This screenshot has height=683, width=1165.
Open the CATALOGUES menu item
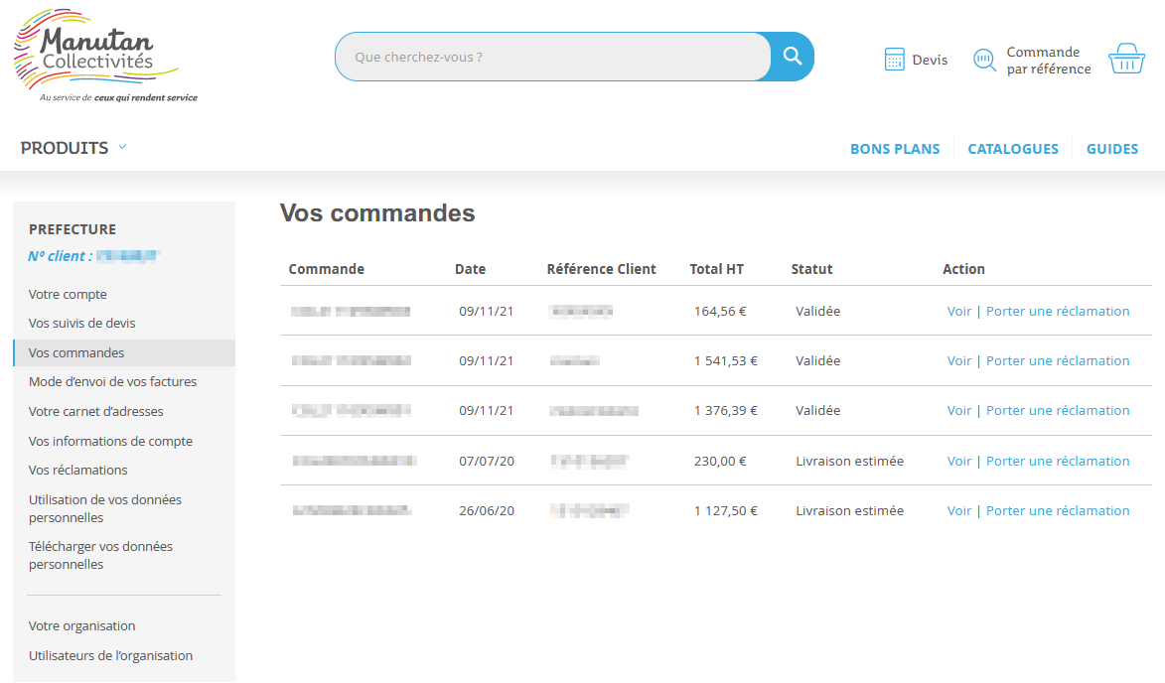1013,148
